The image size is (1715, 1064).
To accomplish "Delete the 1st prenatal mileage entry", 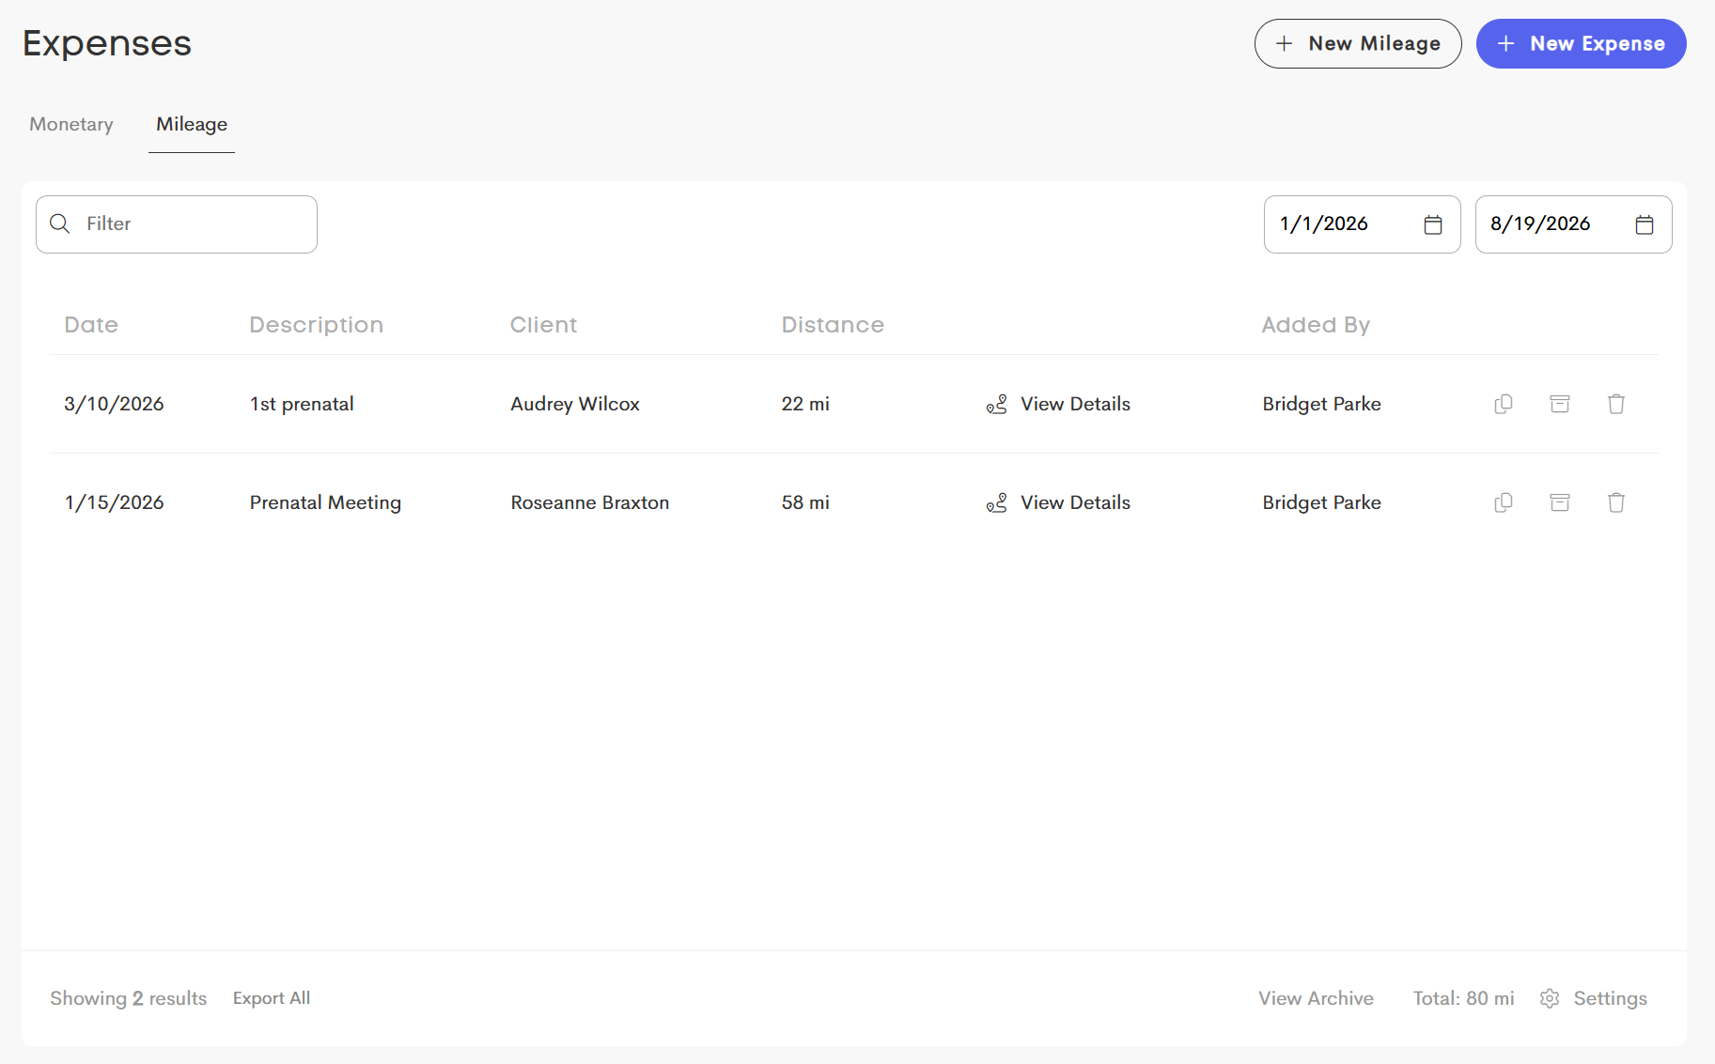I will 1616,404.
